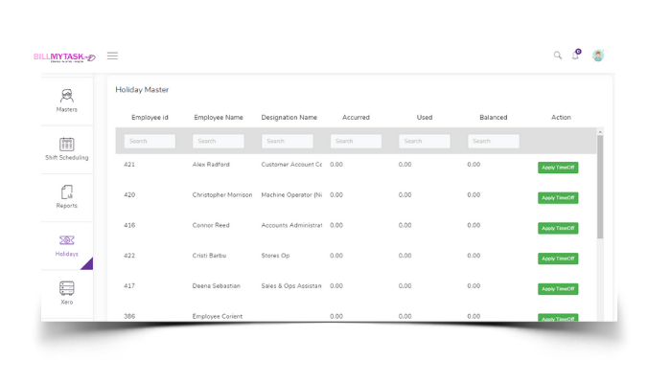Sort by Employee id column header

coord(150,117)
